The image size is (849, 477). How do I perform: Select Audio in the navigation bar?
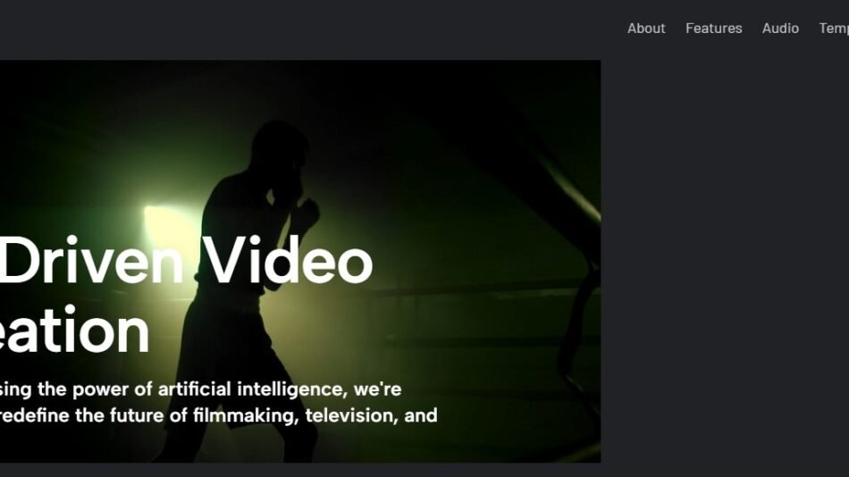(780, 29)
